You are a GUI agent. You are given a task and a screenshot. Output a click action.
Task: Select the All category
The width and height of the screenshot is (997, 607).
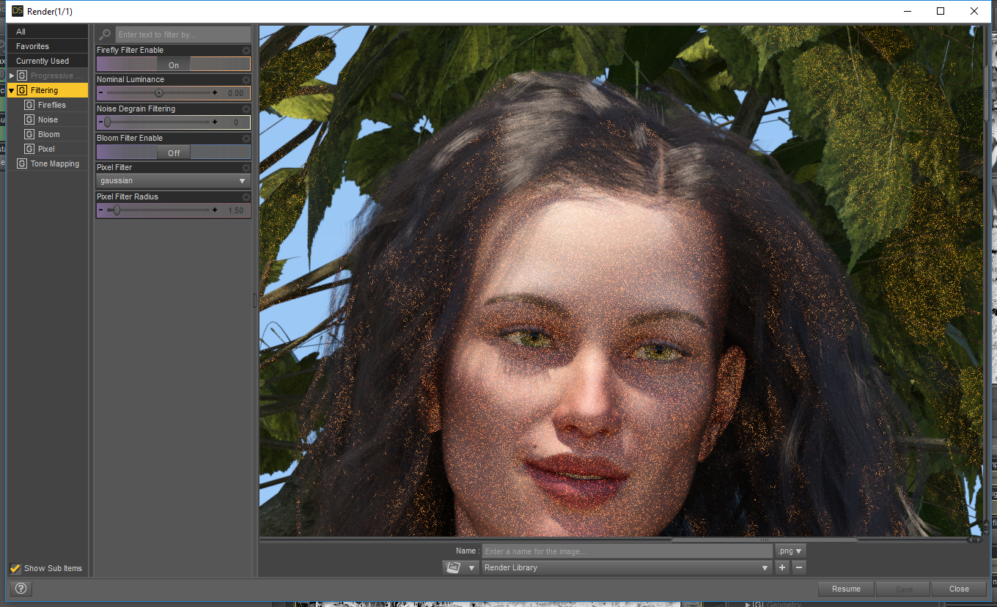pos(48,32)
